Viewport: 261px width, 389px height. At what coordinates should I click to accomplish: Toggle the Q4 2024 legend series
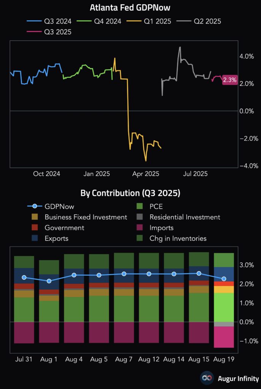click(x=99, y=22)
